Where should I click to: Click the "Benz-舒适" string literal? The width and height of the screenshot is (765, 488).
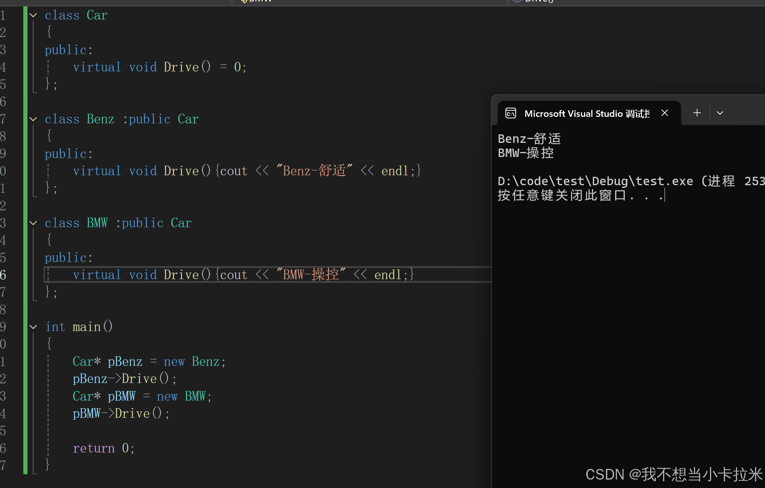tap(314, 171)
